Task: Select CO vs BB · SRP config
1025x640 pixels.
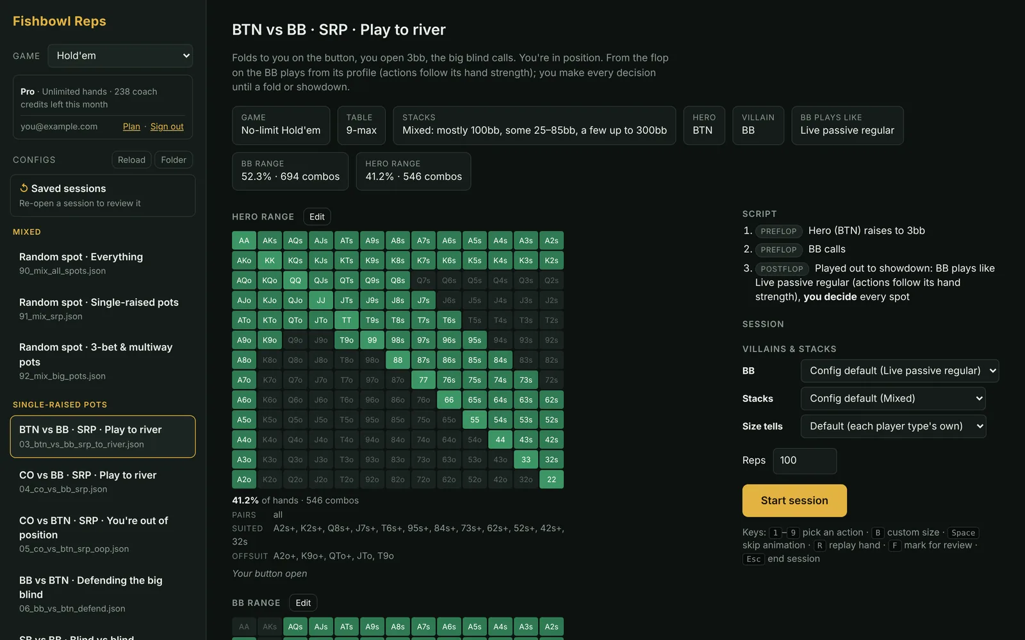Action: tap(102, 482)
